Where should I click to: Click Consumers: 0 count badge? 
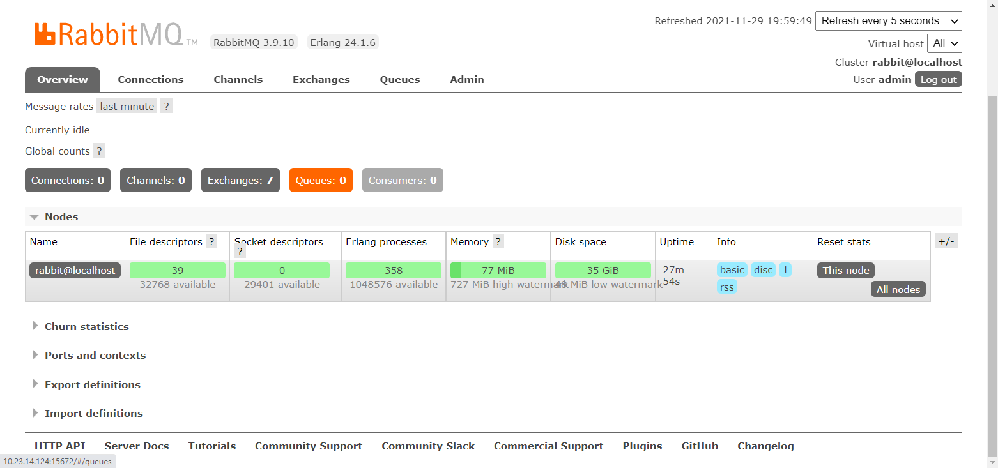(x=403, y=181)
